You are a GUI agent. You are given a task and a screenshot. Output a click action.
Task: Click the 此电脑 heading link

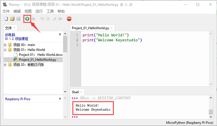(10, 34)
